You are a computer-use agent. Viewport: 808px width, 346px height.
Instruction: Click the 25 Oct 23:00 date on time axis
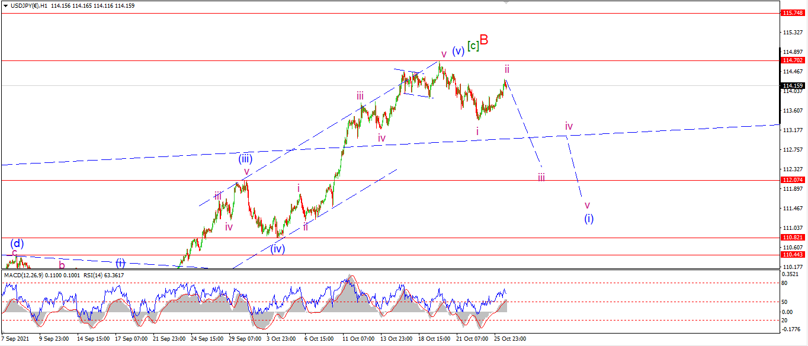click(x=510, y=339)
